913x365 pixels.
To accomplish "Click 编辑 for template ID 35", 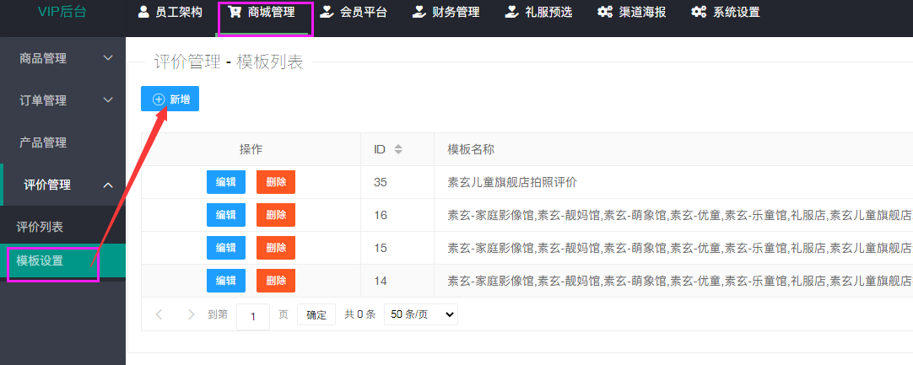I will pyautogui.click(x=225, y=182).
